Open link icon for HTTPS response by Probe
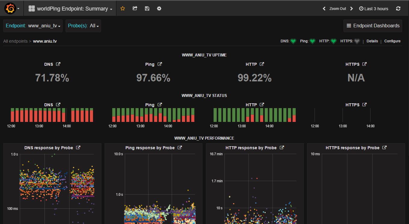409x224 pixels. coord(384,147)
